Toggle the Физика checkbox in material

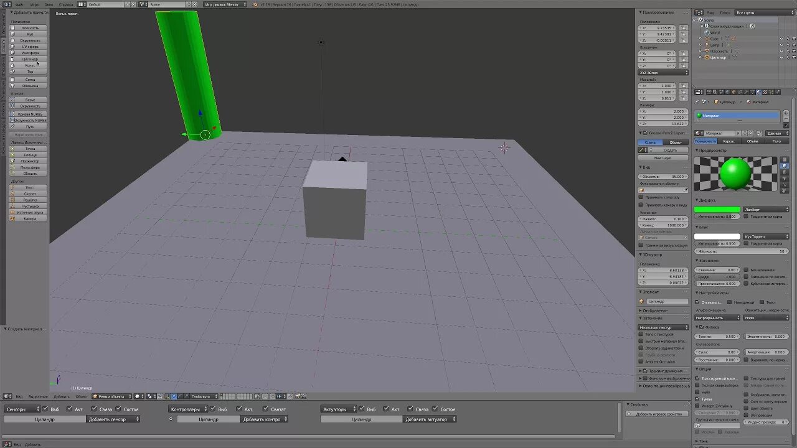[x=702, y=327]
